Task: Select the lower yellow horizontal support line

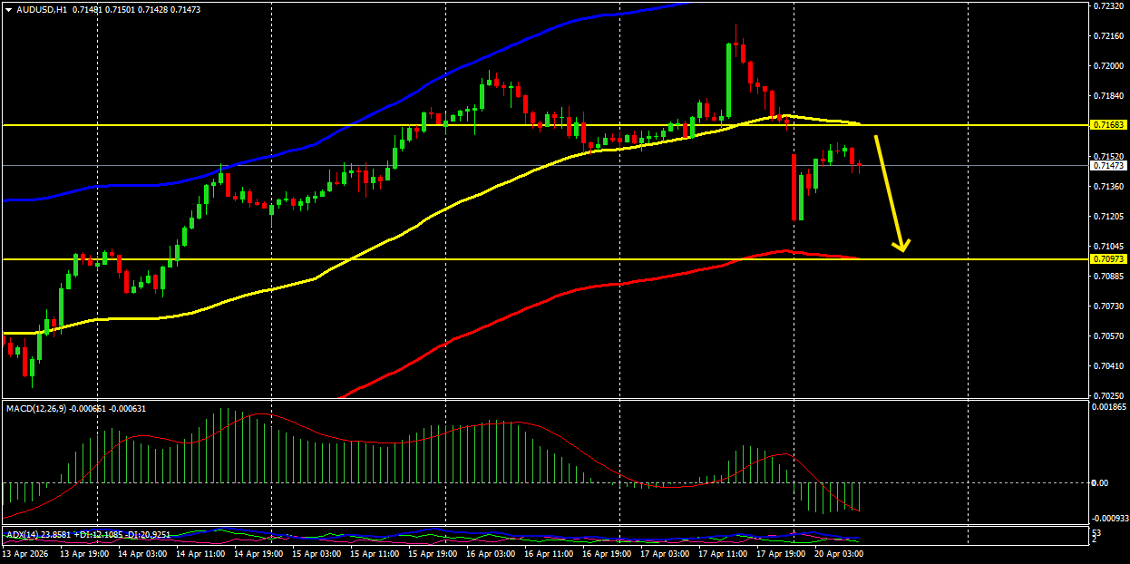Action: coord(544,259)
